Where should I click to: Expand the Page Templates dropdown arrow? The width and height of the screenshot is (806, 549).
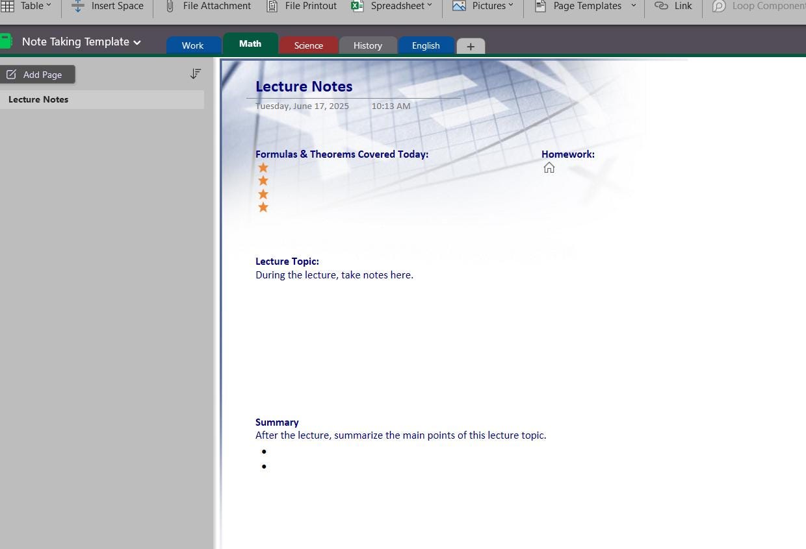click(633, 5)
